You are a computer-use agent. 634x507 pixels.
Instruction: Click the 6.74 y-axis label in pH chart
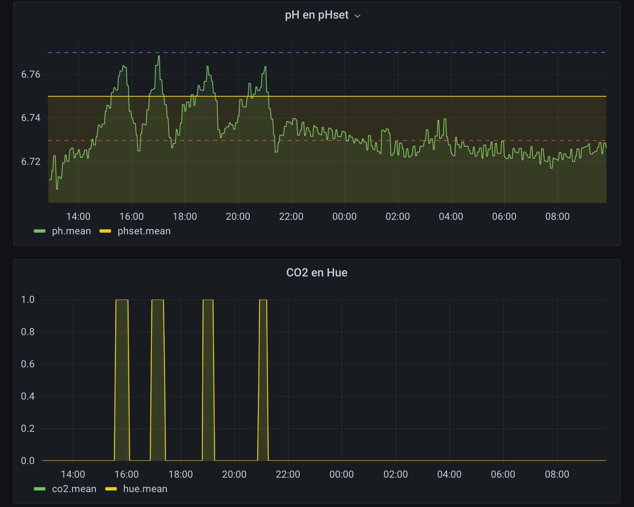(31, 118)
